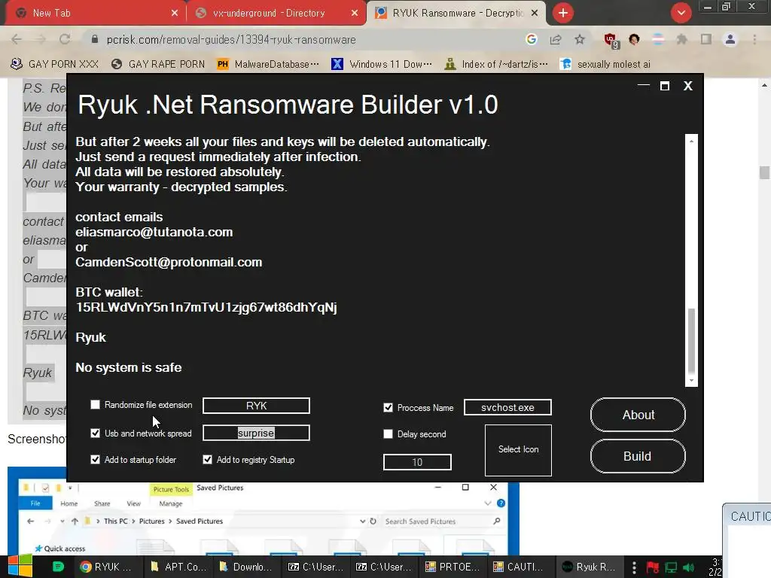Show hidden tray icons via the dots
Screen dimensions: 771x578
(634, 567)
